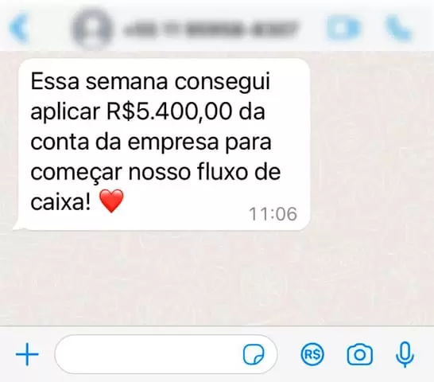Open the attachment plus menu

(27, 354)
